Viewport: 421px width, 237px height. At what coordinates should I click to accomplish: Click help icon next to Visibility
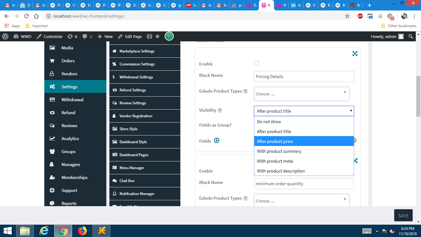pos(220,110)
